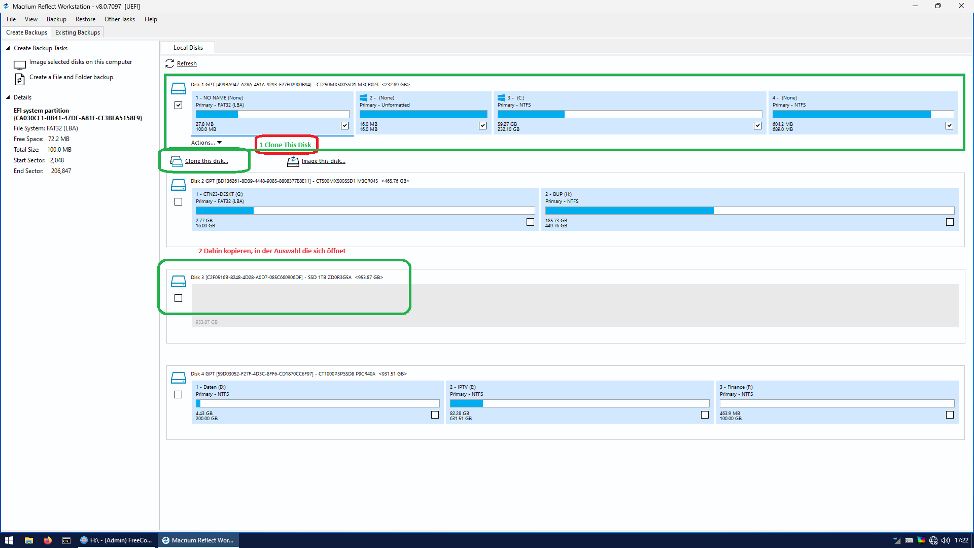Collapse the Create Backup Tasks section
The image size is (974, 548).
[x=8, y=48]
